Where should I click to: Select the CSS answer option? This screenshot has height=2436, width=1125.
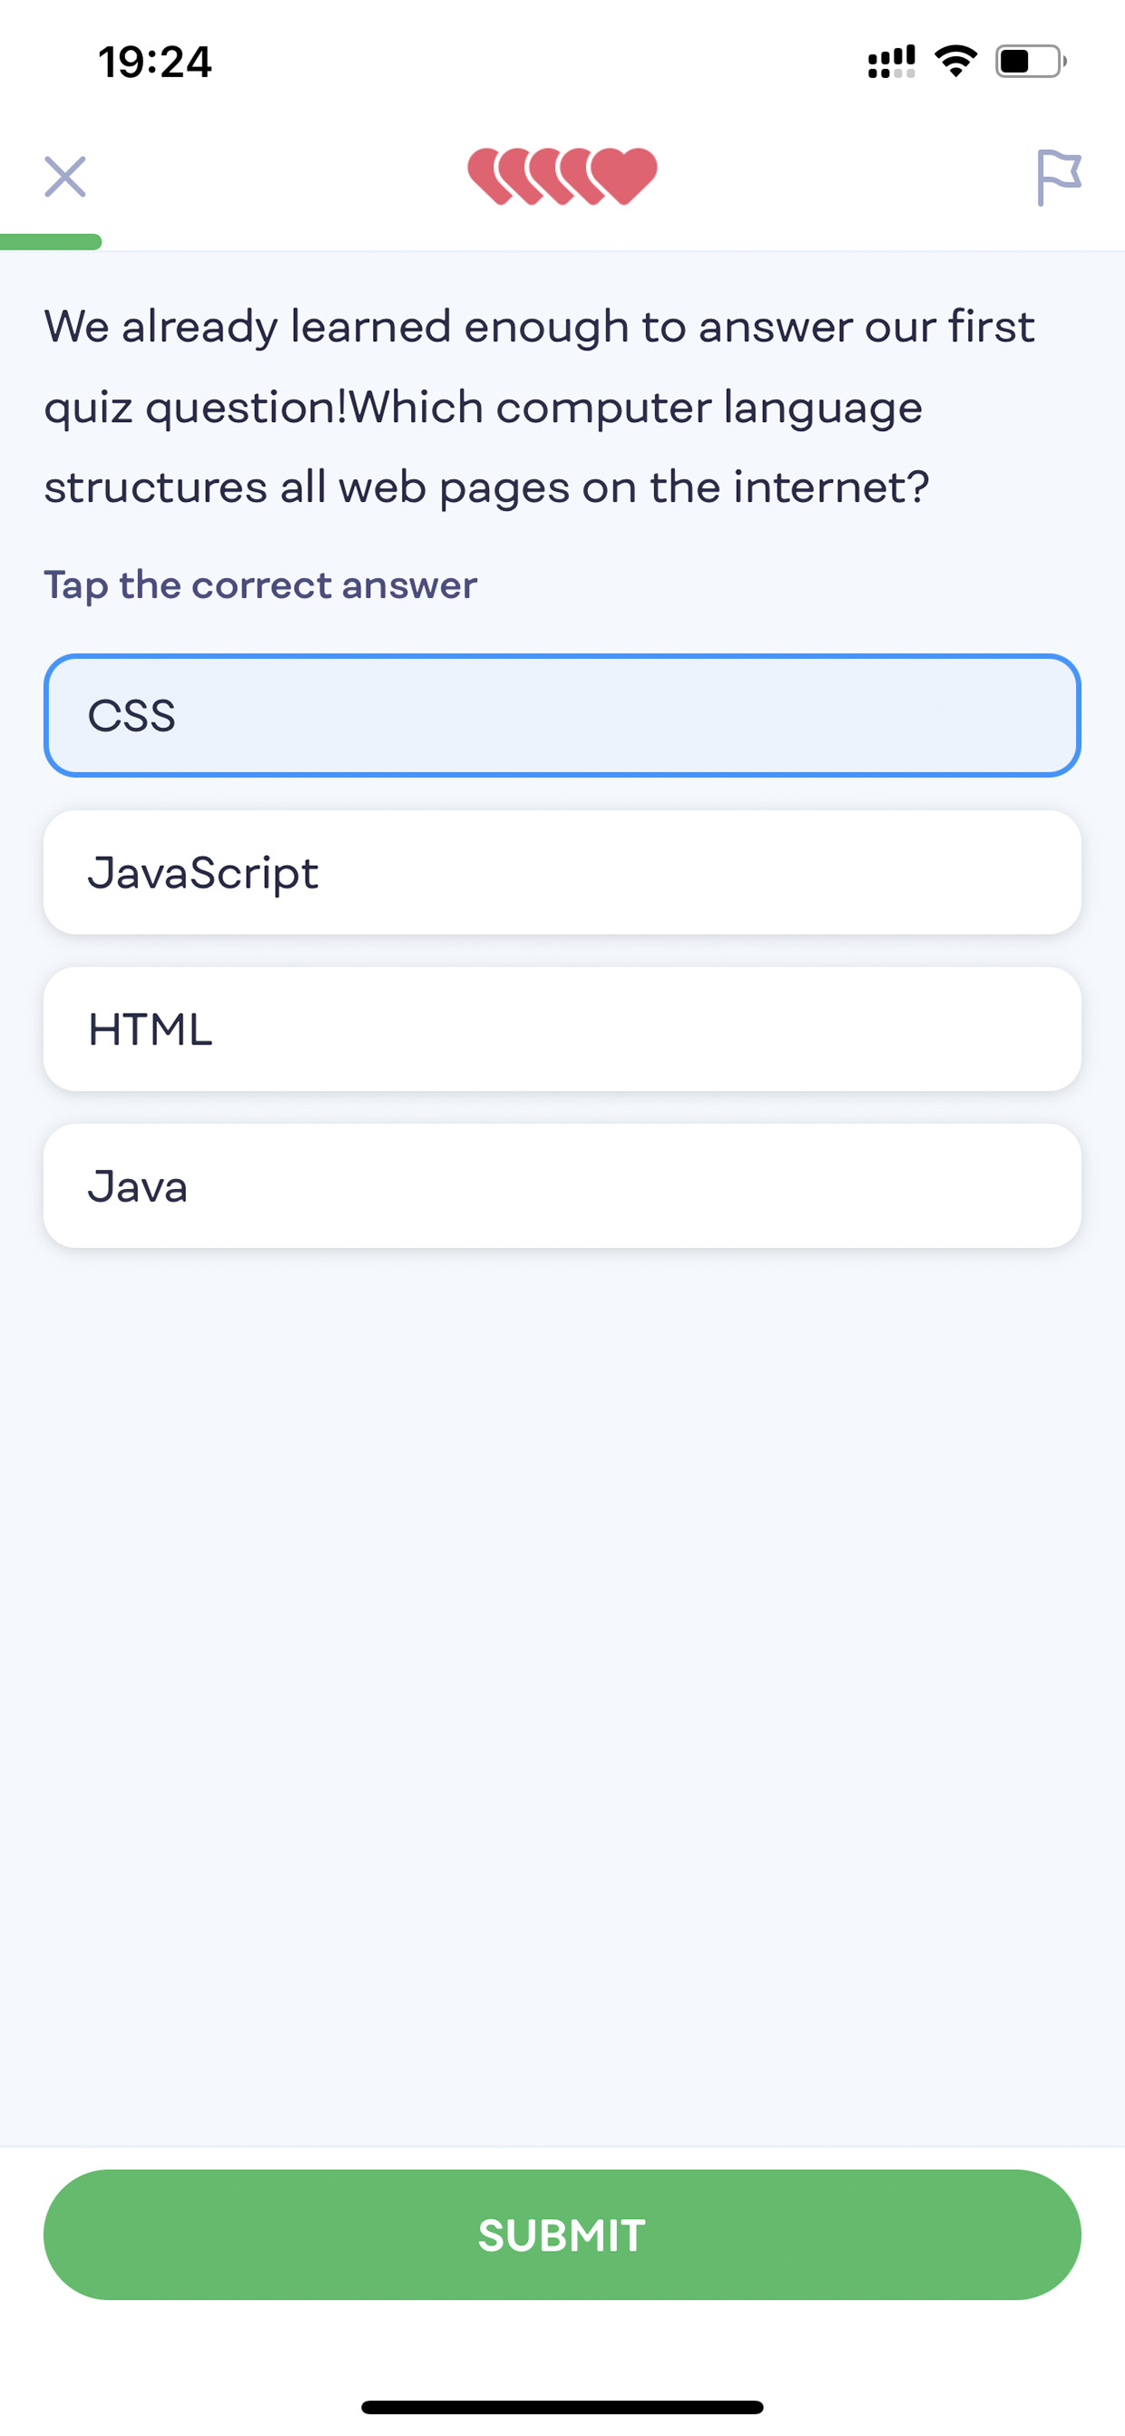pos(562,715)
